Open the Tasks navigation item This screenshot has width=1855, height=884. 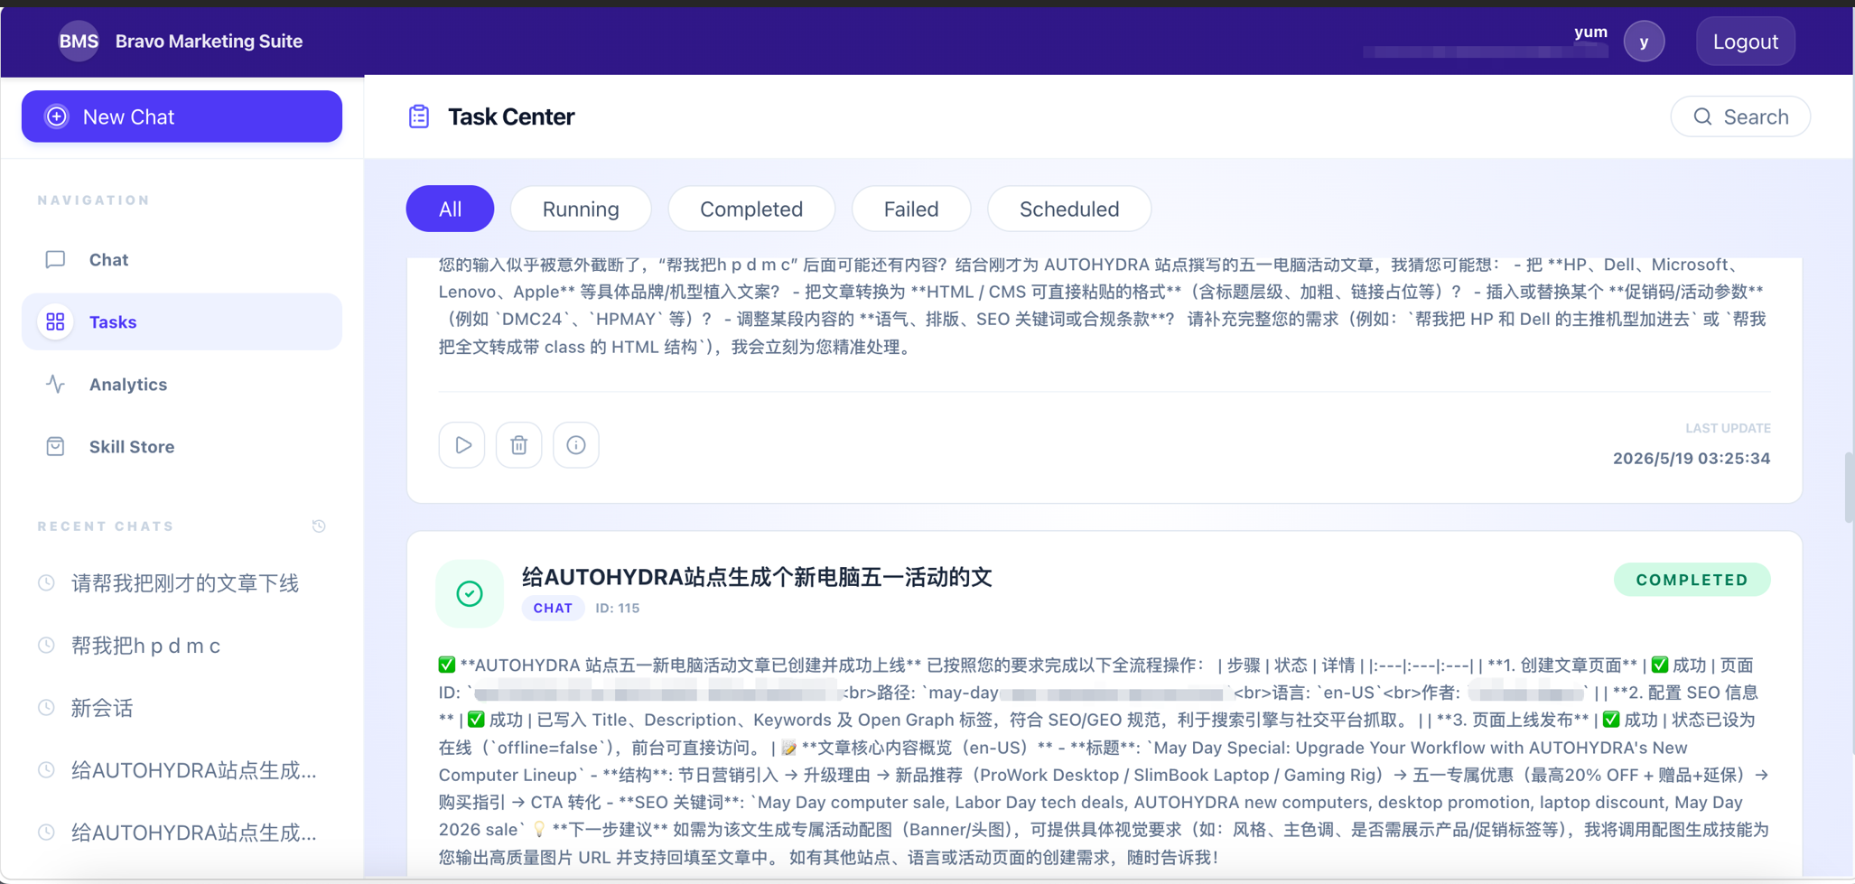click(182, 321)
